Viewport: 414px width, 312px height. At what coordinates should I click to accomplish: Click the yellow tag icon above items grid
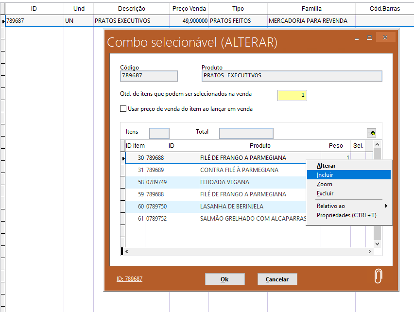tap(372, 133)
